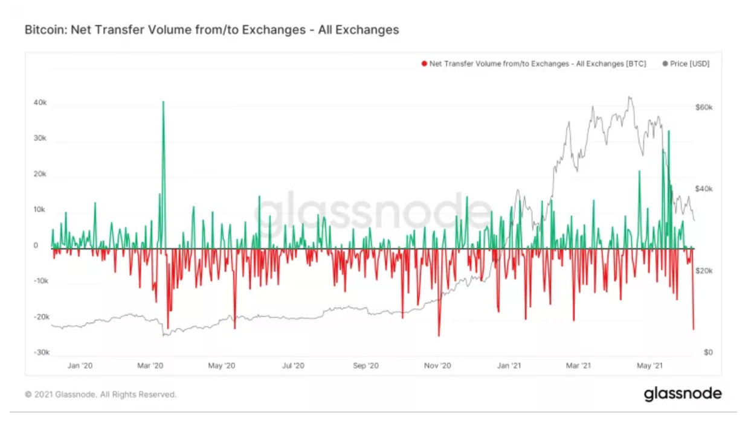Image resolution: width=754 pixels, height=427 pixels.
Task: Select the Nov '20 x-axis label
Action: [x=437, y=365]
